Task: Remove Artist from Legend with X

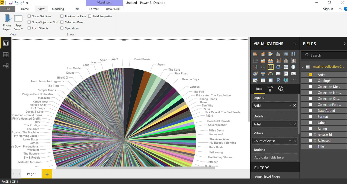Action: [295, 106]
